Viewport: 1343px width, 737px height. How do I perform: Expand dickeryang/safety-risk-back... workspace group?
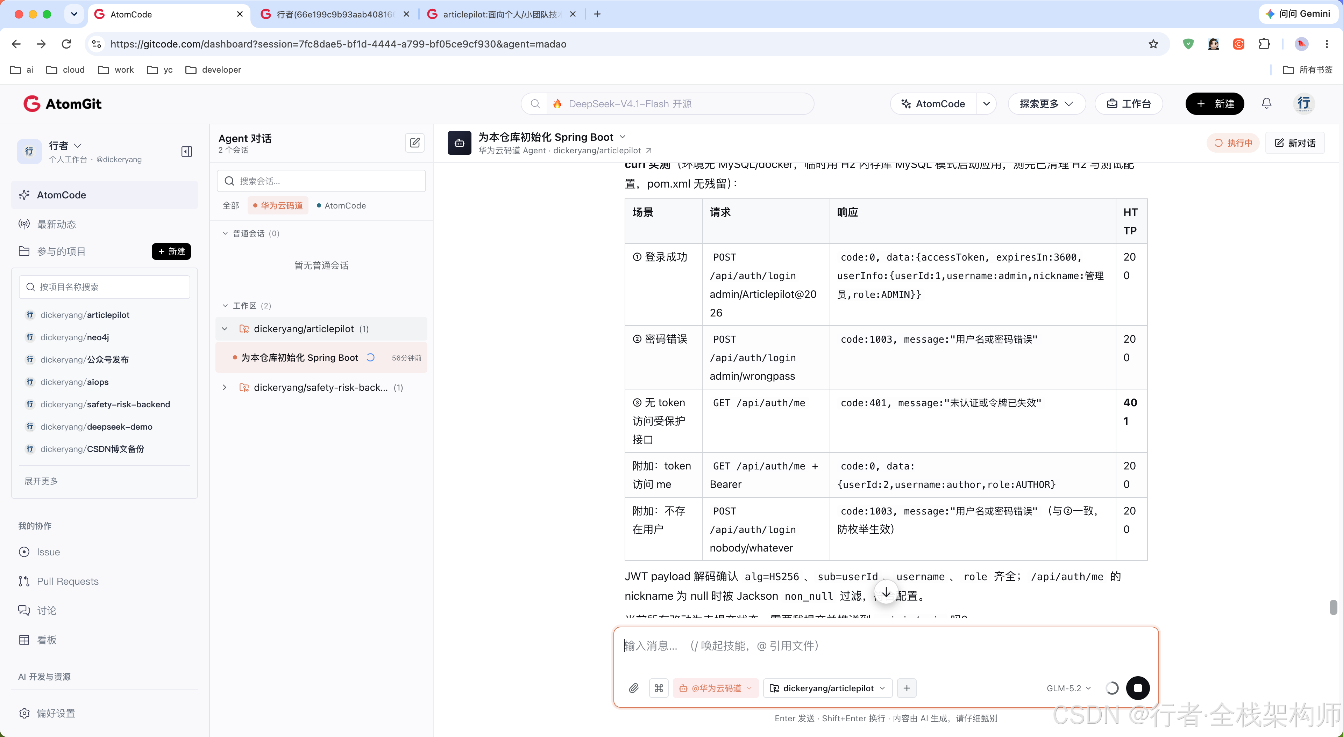coord(225,387)
